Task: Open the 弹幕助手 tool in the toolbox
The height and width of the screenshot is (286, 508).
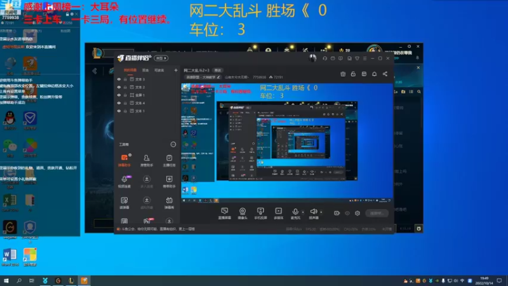Action: 124,160
